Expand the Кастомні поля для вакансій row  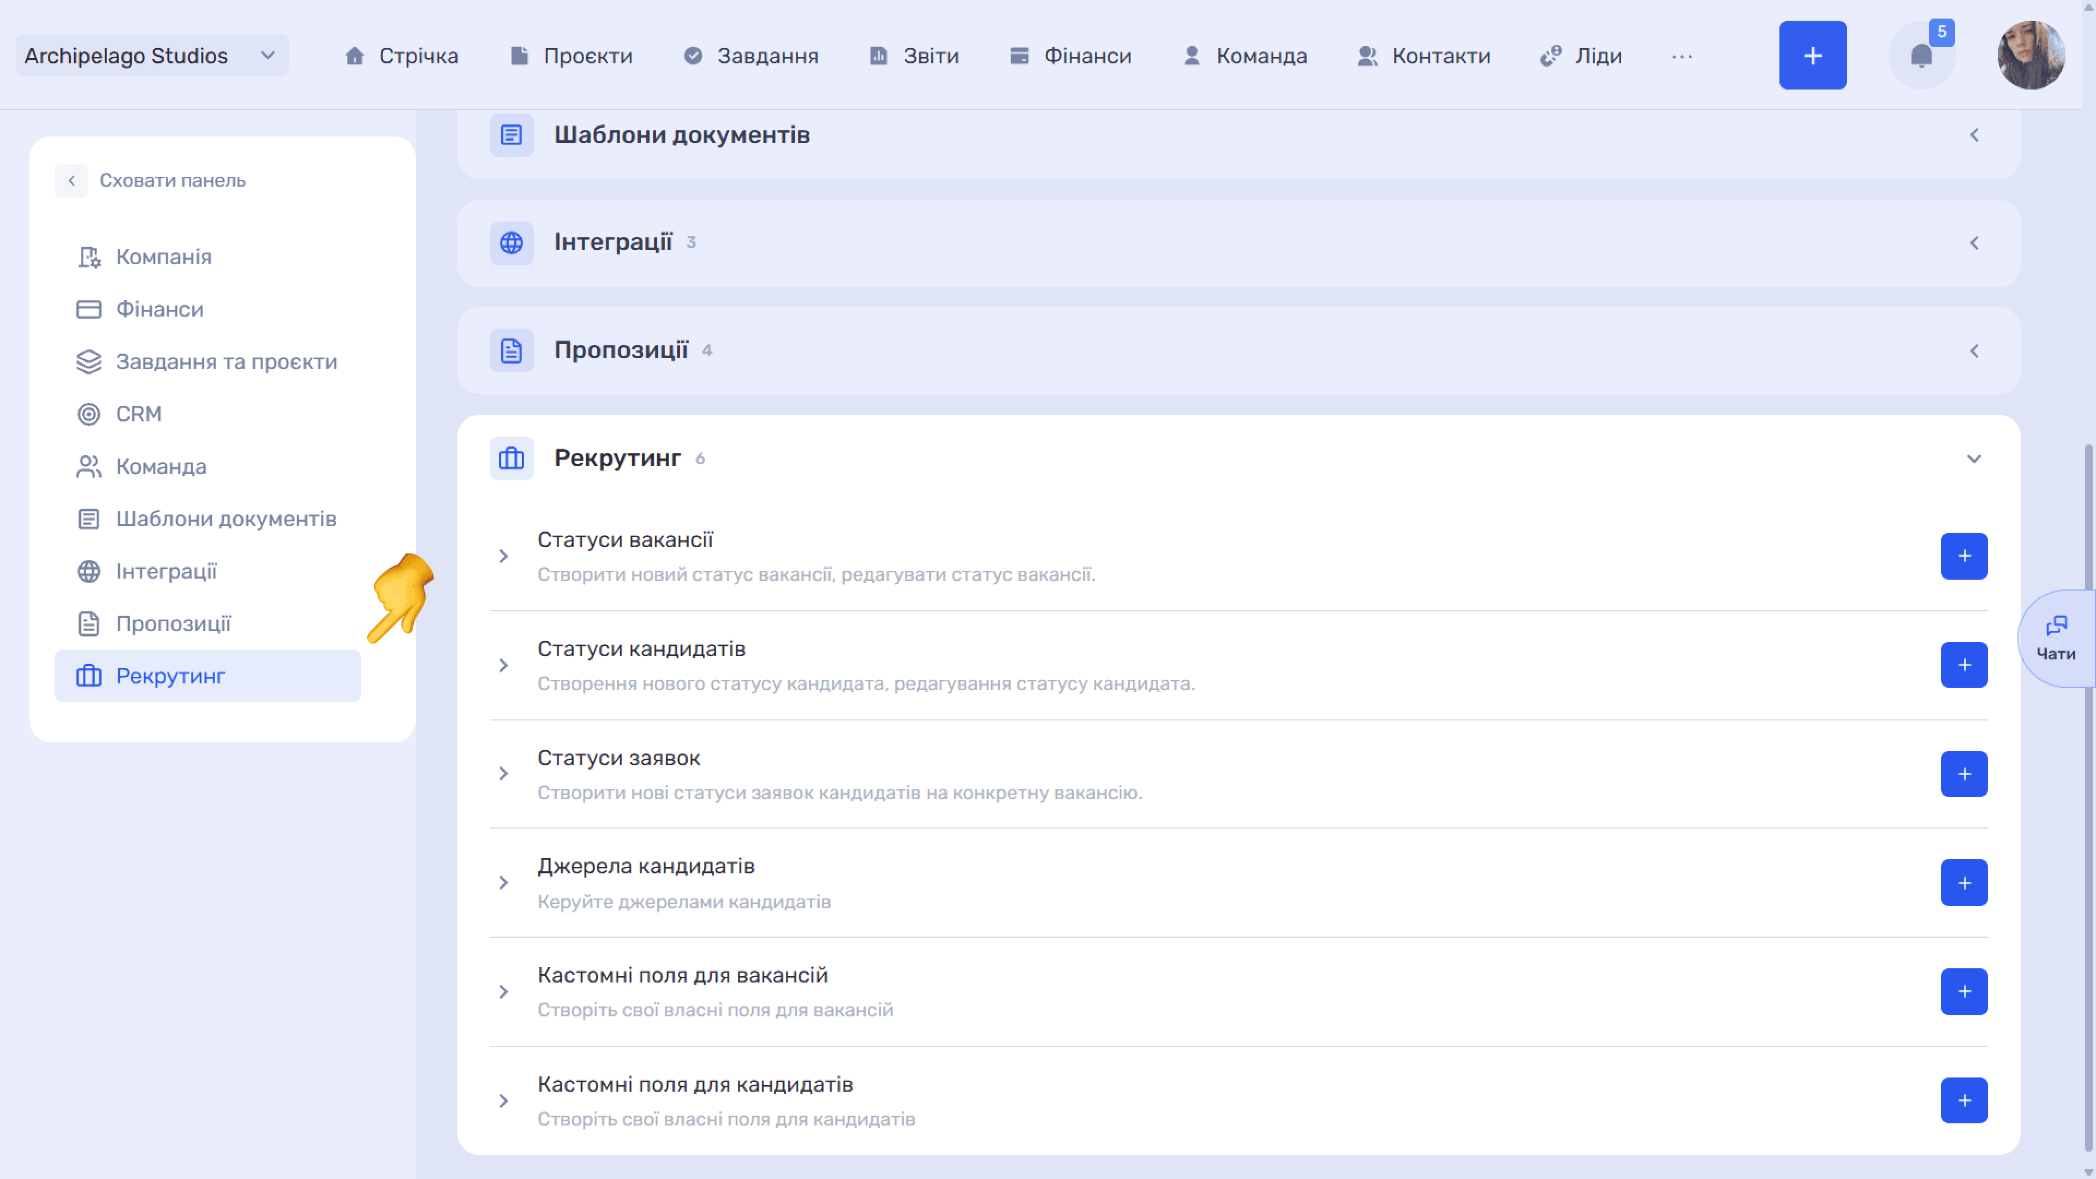504,991
